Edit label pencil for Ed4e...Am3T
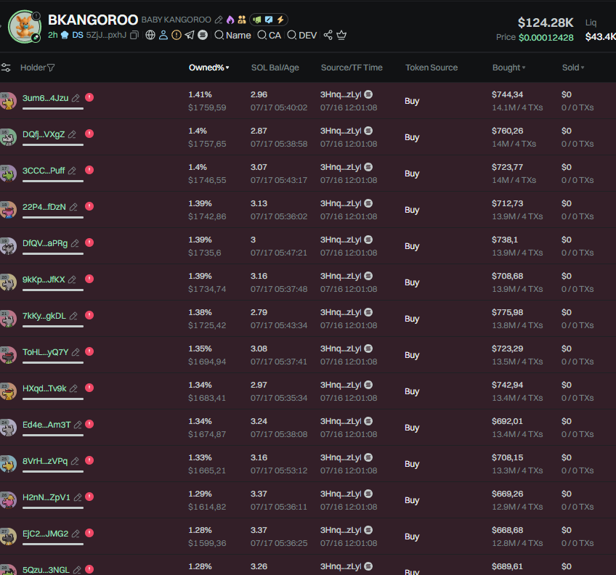Screen dimensions: 616x575 coord(78,425)
